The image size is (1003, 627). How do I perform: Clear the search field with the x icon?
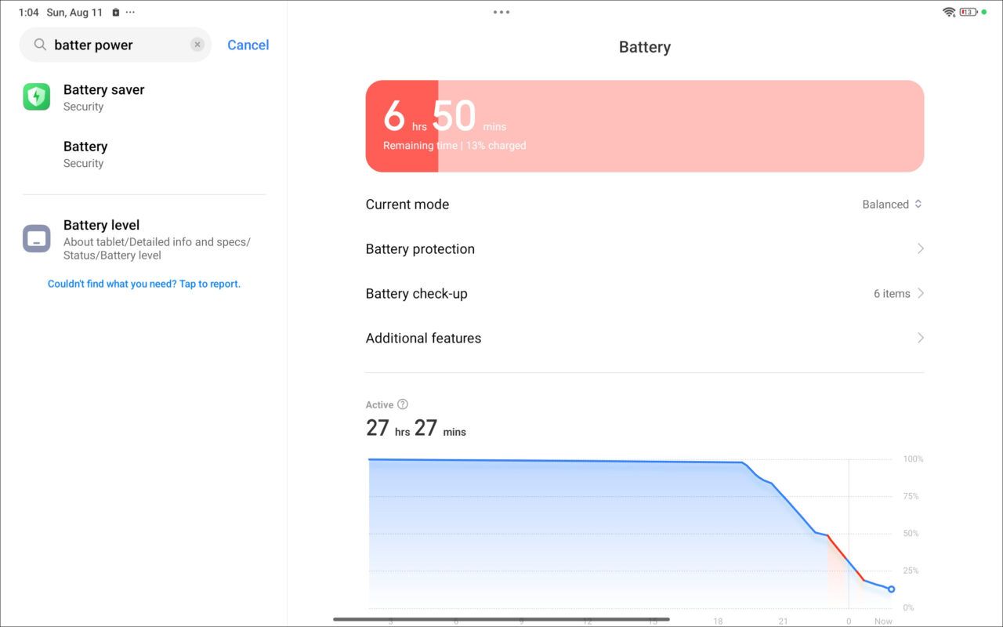click(x=197, y=45)
